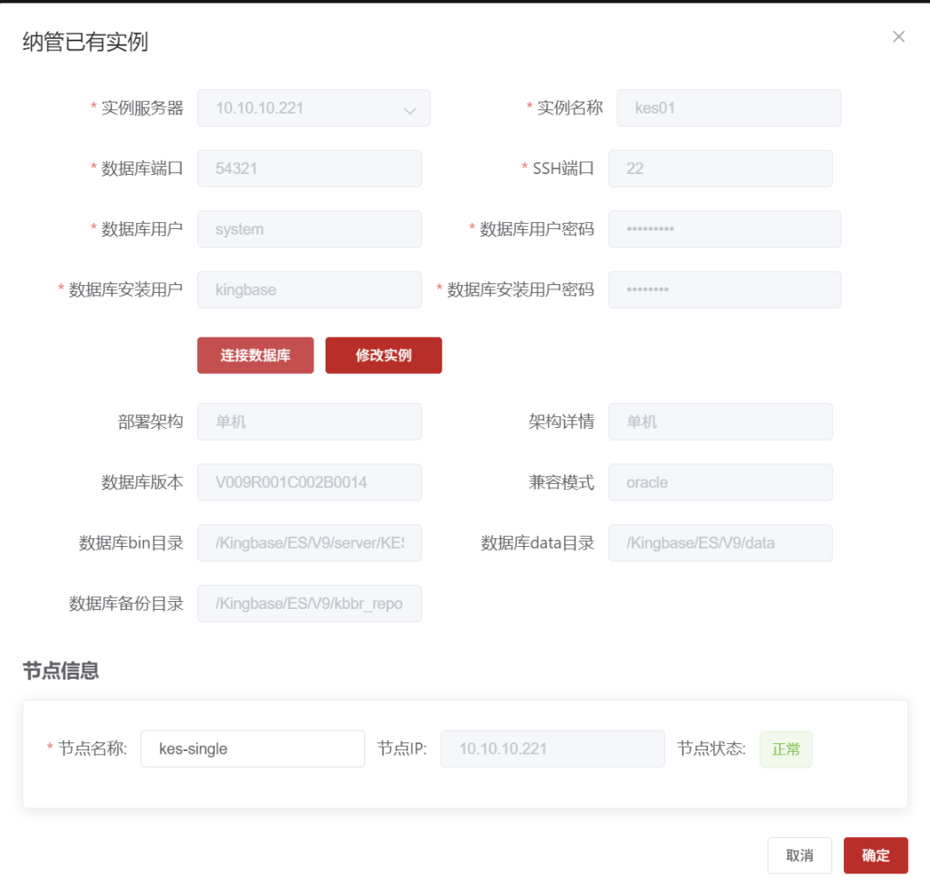
Task: Focus the 节点名称 kes-single input field
Action: tap(252, 748)
